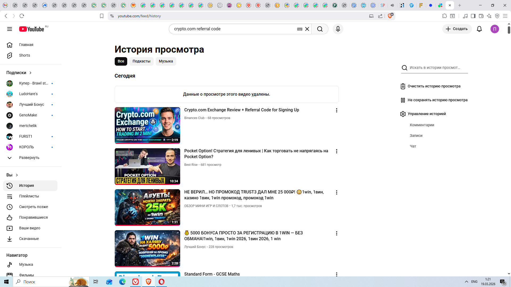Open on-screen keyboard icon in search box

(300, 29)
